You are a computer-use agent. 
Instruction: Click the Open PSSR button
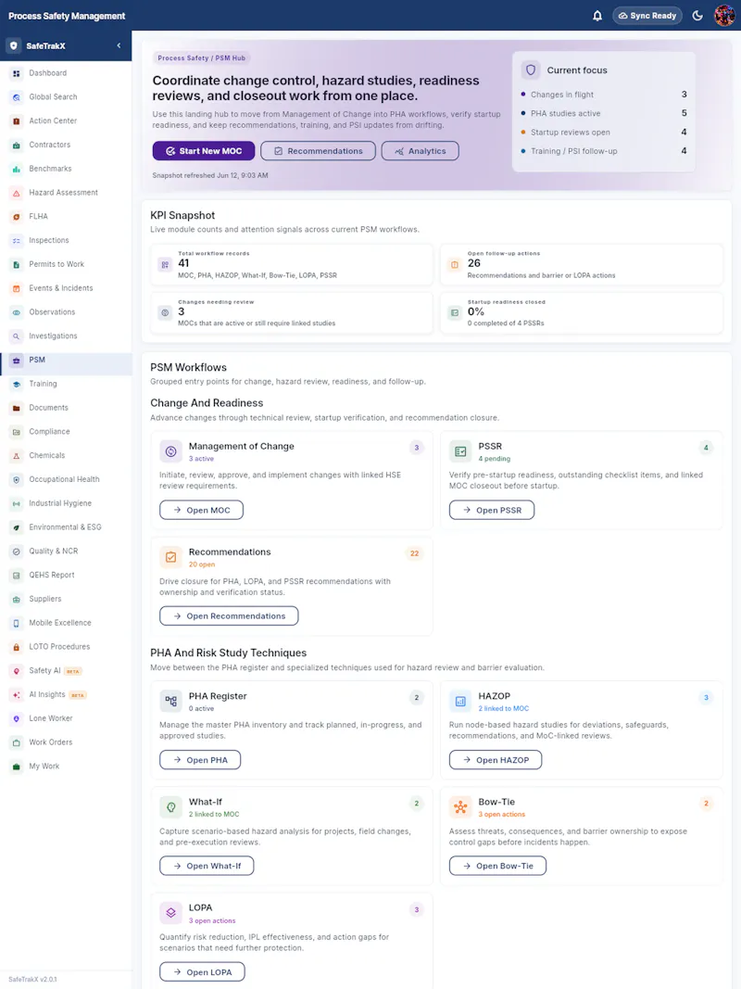pos(492,510)
